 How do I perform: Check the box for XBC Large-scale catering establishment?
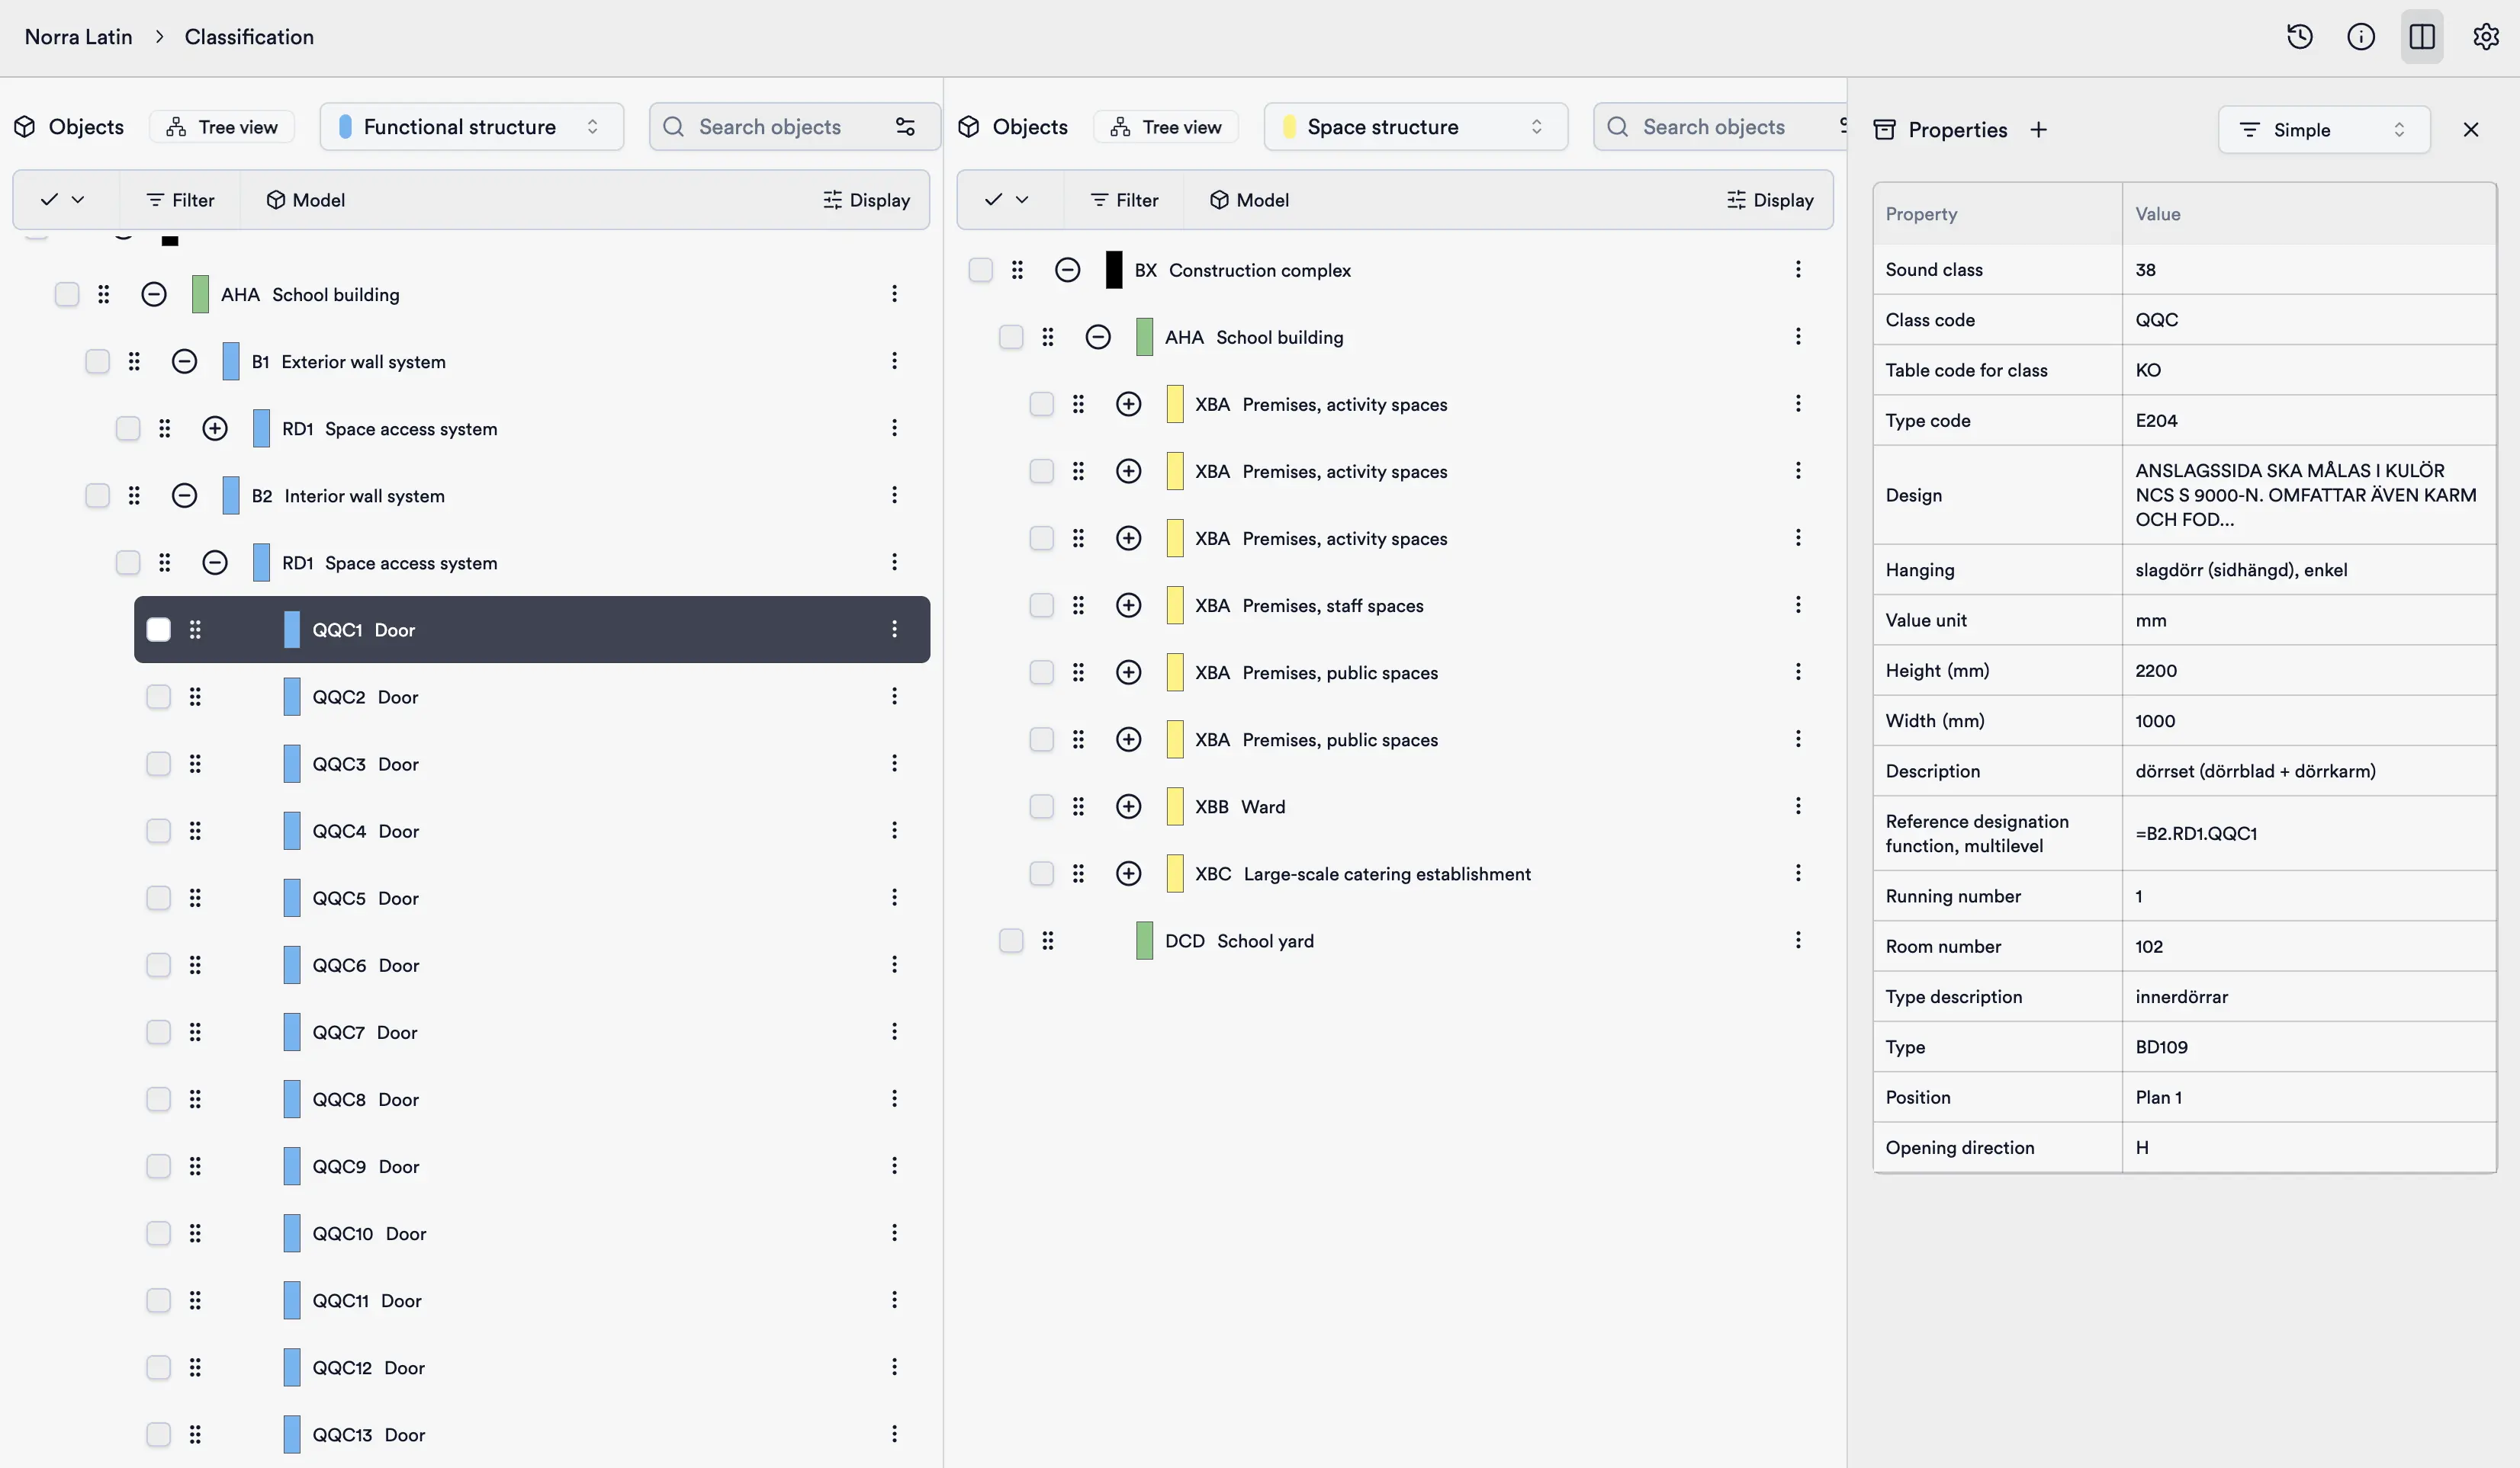pos(1041,873)
